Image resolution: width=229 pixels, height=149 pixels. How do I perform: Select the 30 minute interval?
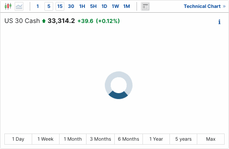point(71,6)
